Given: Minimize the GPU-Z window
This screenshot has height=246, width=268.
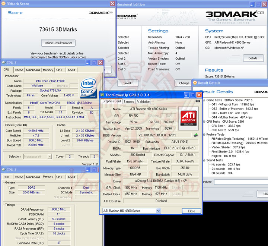Looking at the screenshot, I should coord(186,95).
